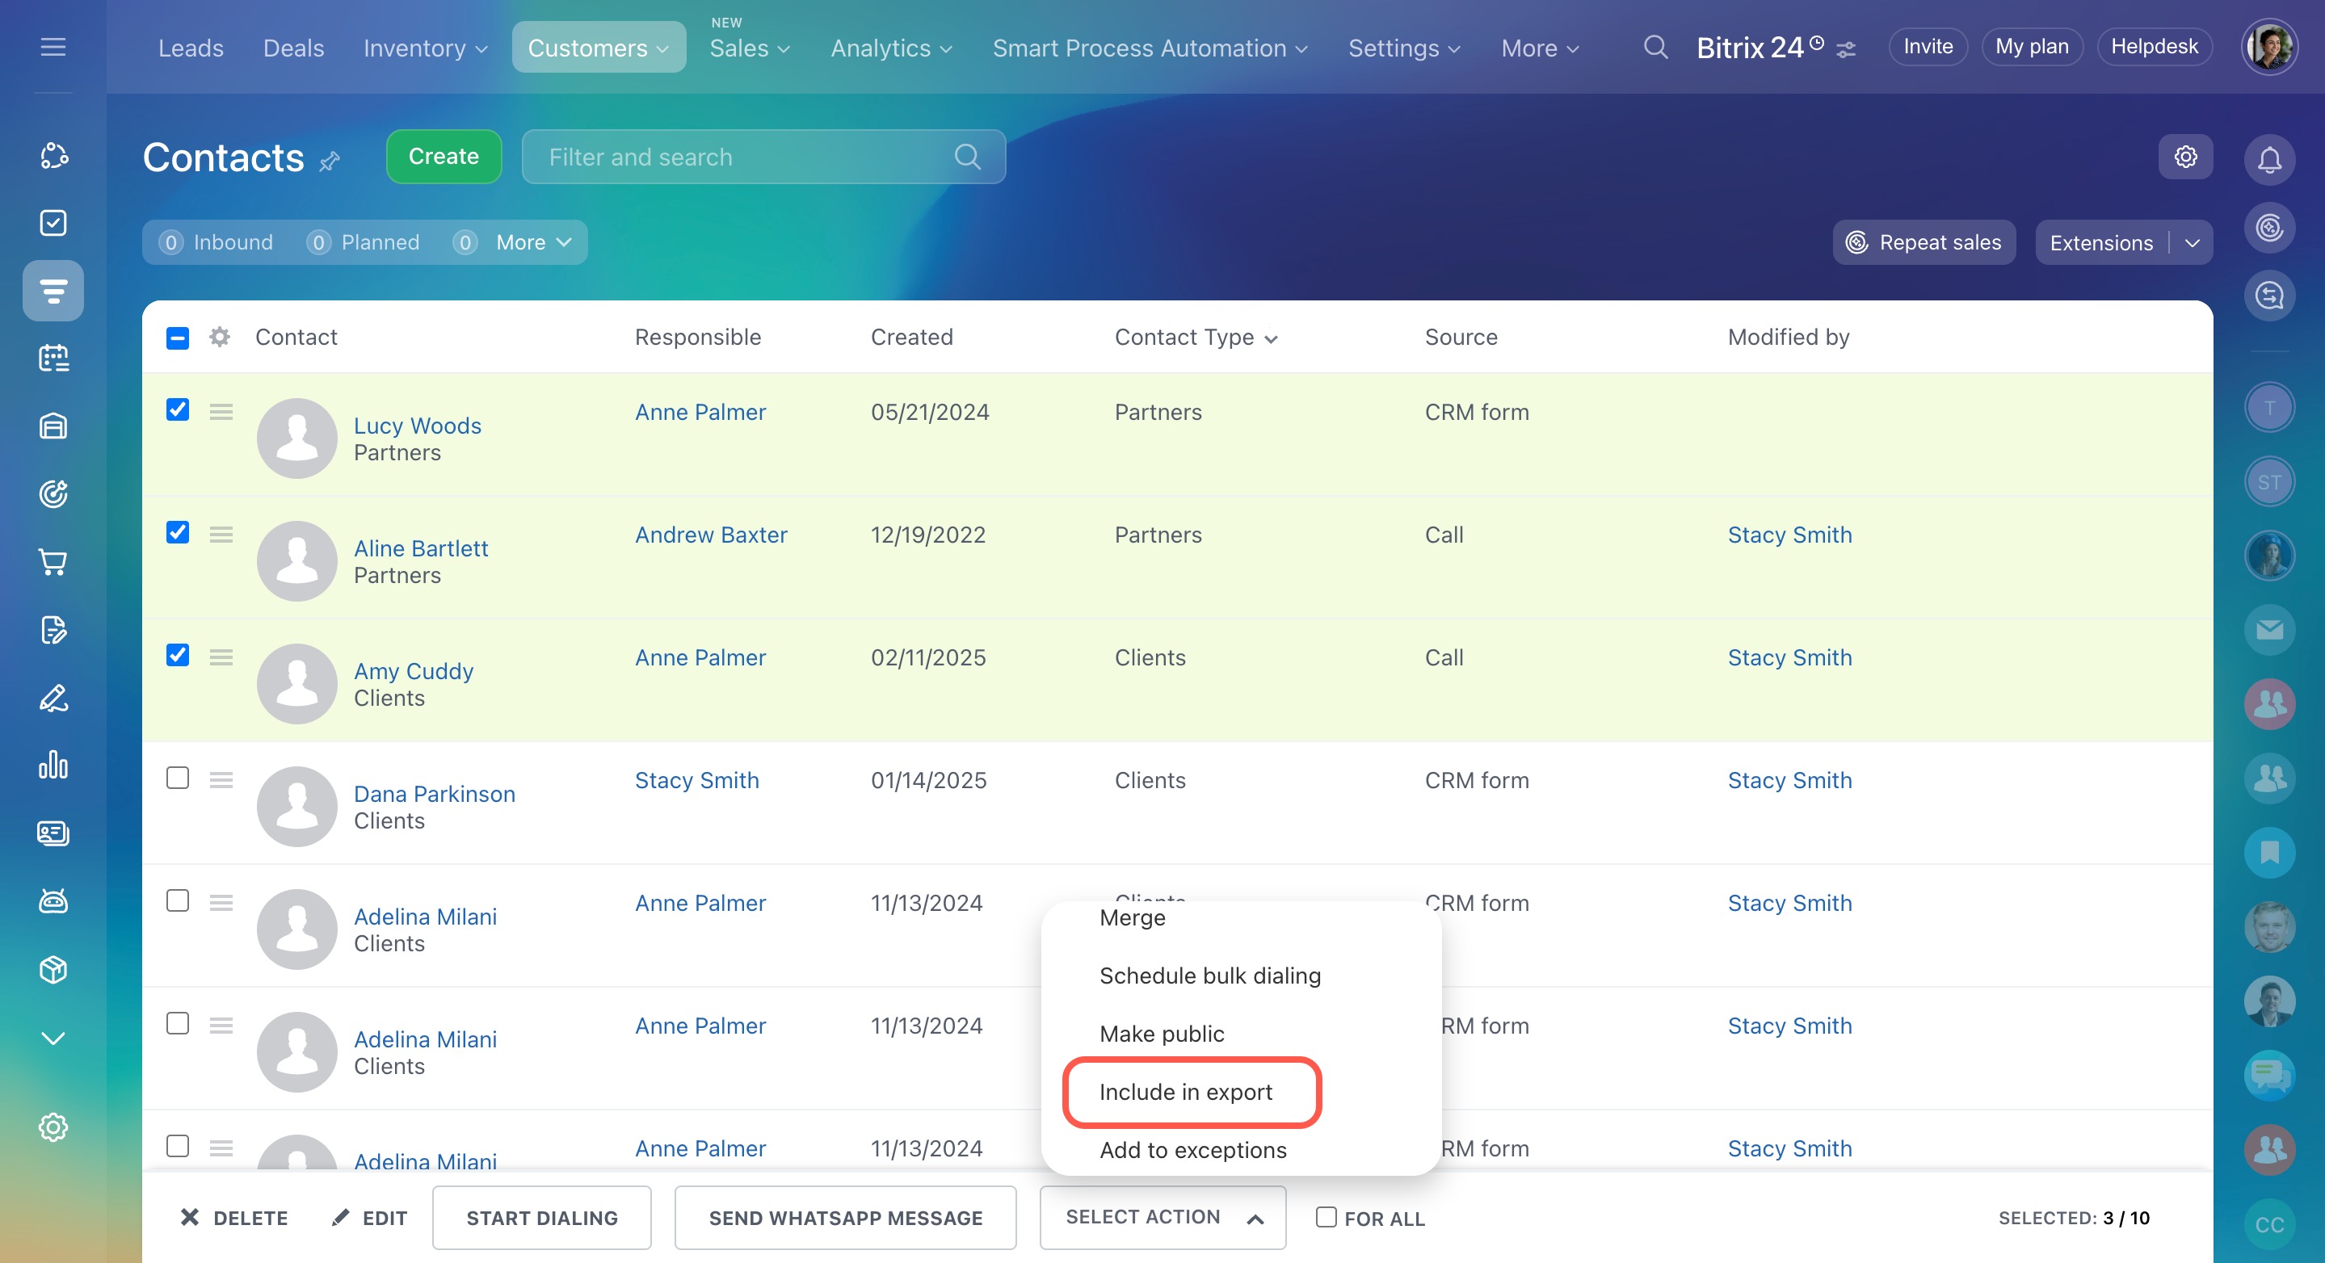Click the top-bar search magnifier icon
The height and width of the screenshot is (1263, 2325).
tap(1654, 47)
